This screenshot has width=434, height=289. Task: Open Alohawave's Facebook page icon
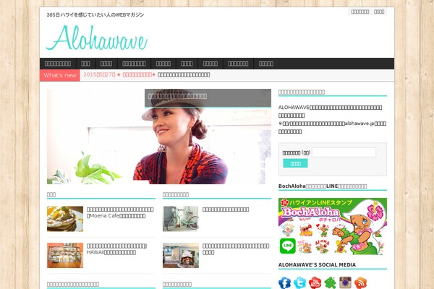[284, 282]
